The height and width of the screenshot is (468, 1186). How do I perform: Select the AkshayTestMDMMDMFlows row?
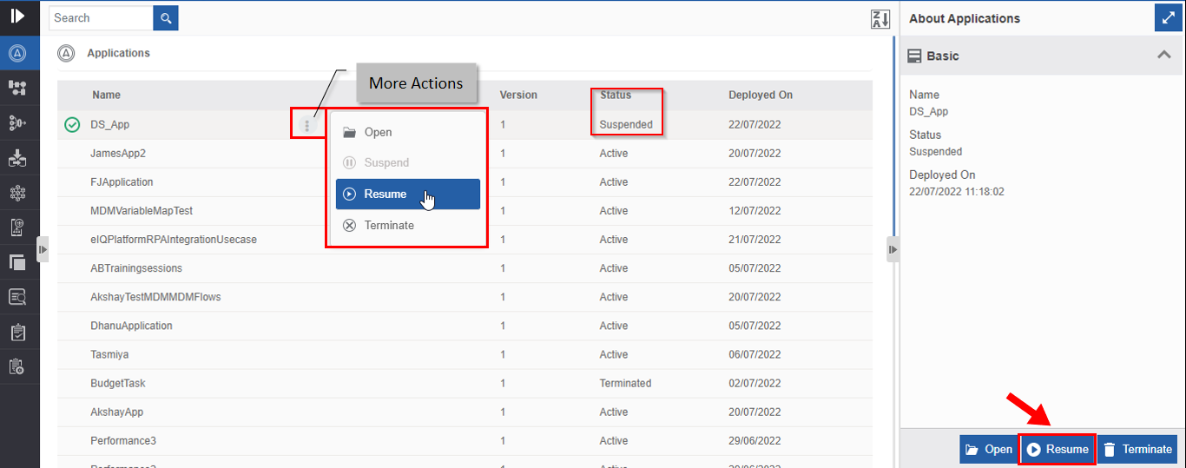(465, 297)
